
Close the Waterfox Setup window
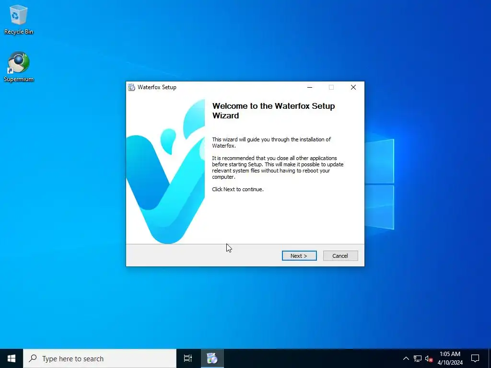point(353,87)
